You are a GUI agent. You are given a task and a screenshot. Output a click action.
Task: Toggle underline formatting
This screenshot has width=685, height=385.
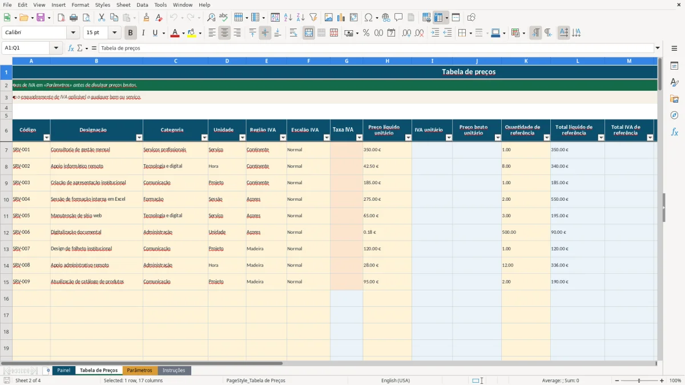click(x=155, y=33)
